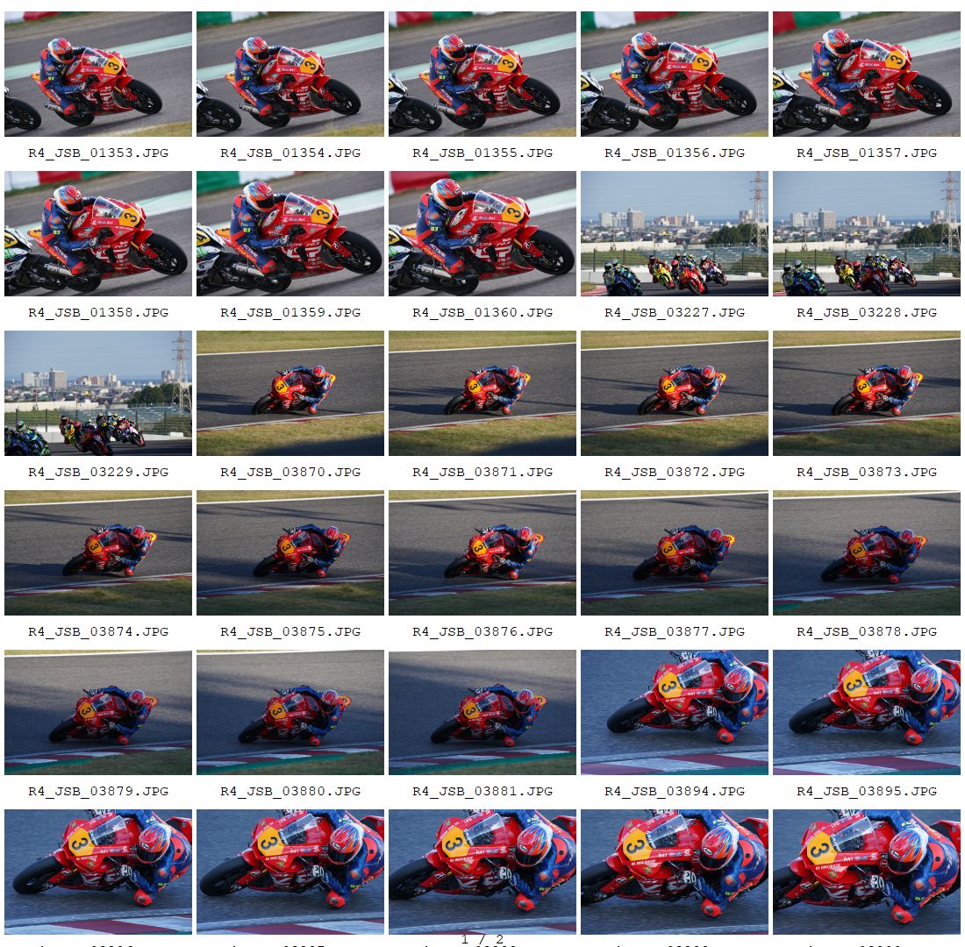Select image R4_JSB_01360.JPG
Screen dimensions: 965x947
(x=482, y=233)
